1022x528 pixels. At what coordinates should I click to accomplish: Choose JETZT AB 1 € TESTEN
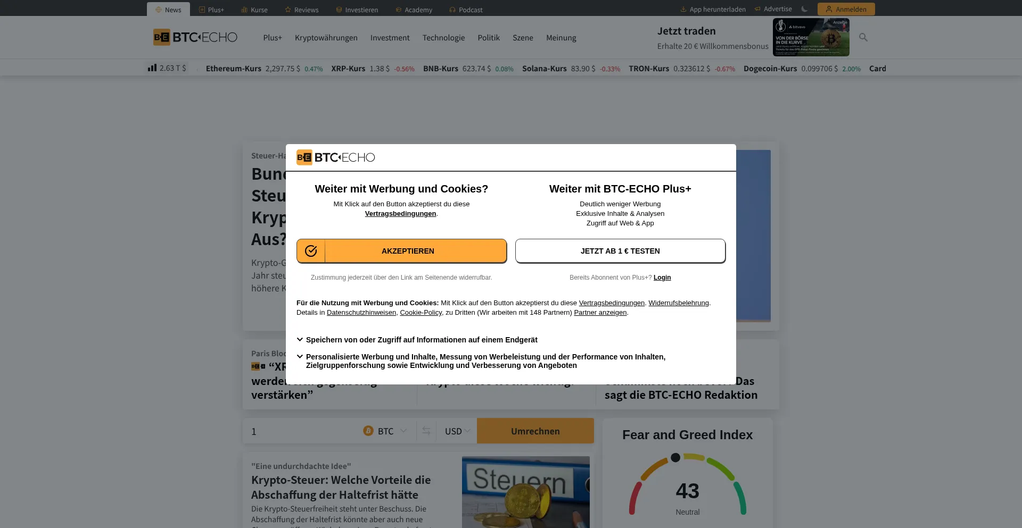[620, 251]
